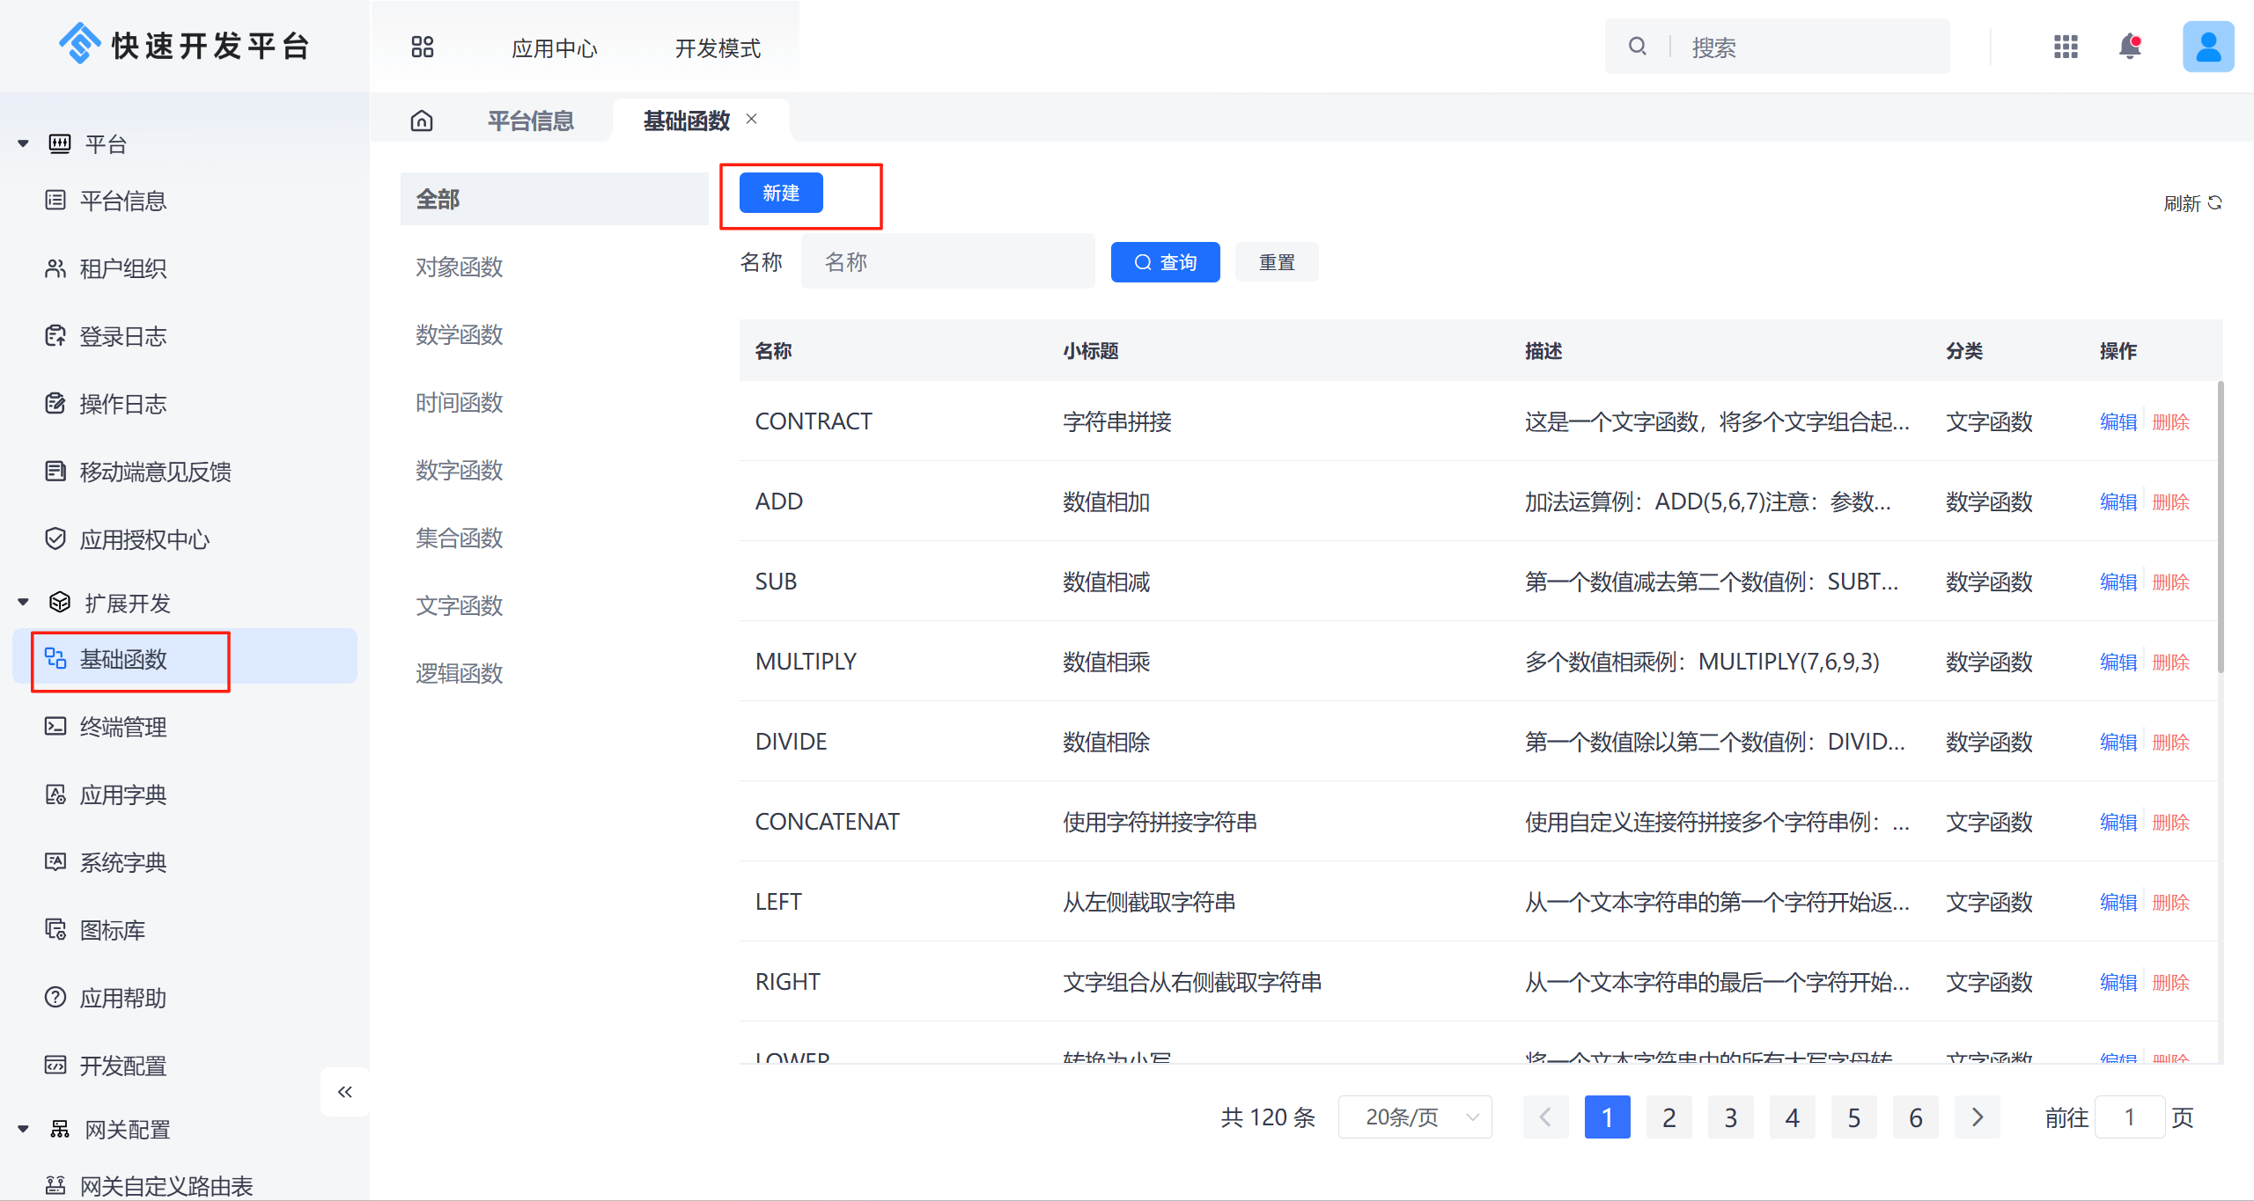Open 终端管理 in the sidebar
The height and width of the screenshot is (1201, 2254).
[x=122, y=727]
